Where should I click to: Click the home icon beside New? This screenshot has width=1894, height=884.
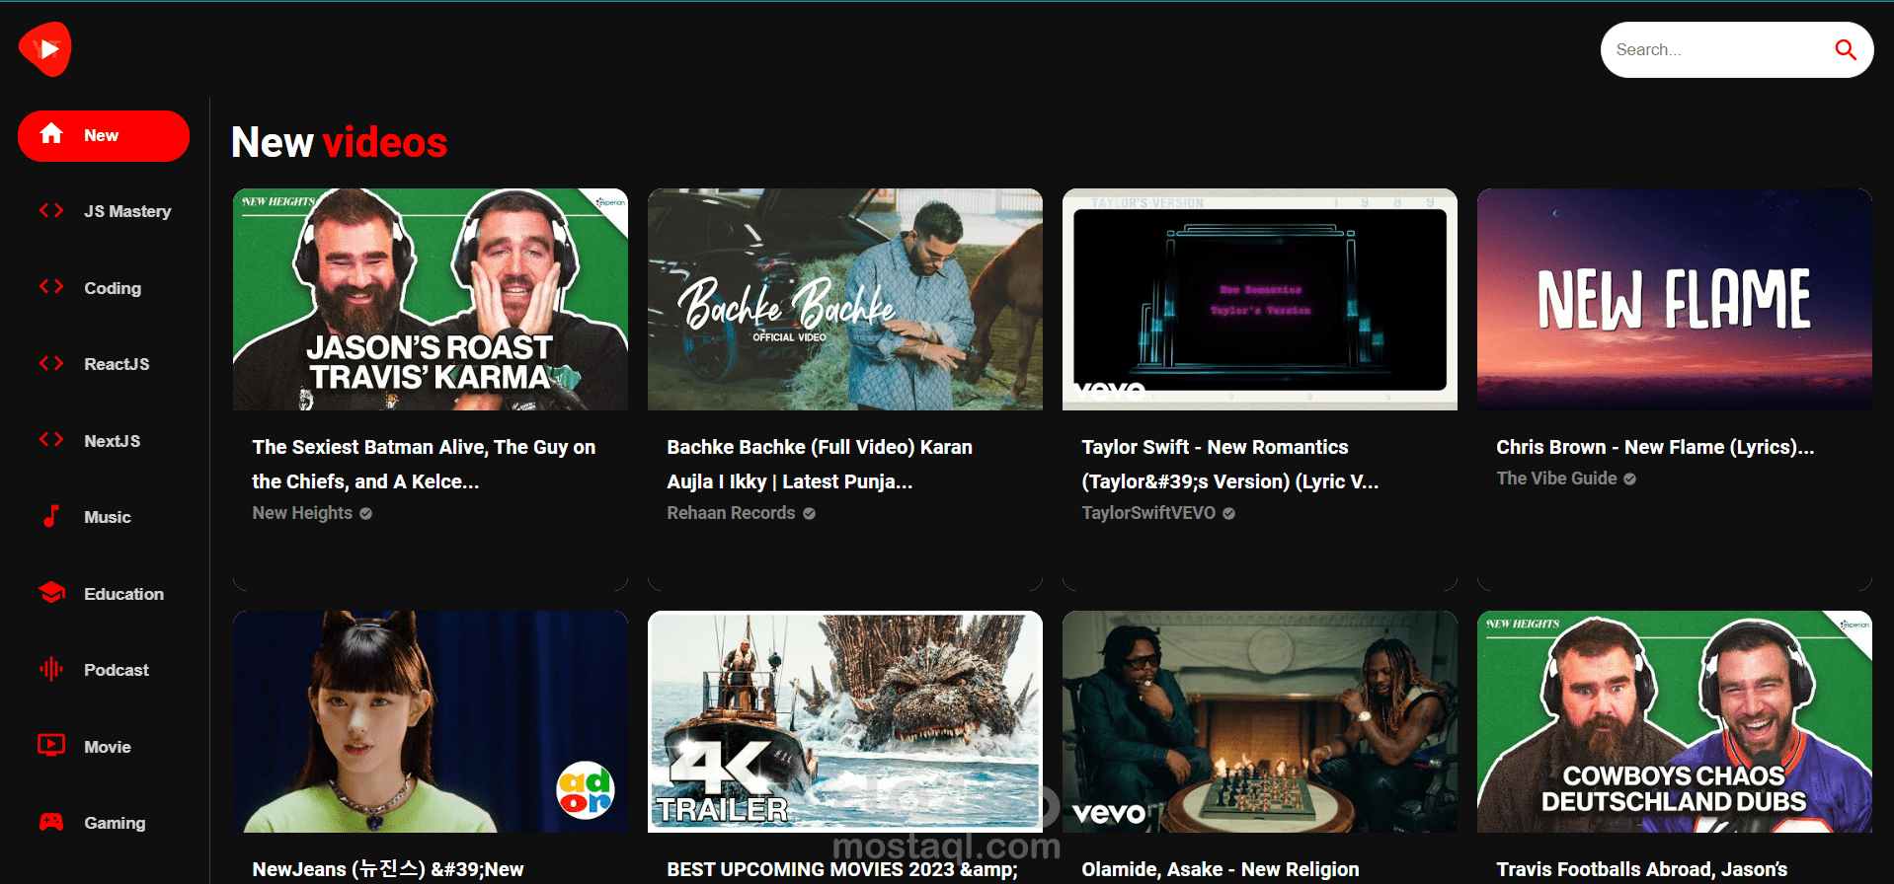[51, 134]
